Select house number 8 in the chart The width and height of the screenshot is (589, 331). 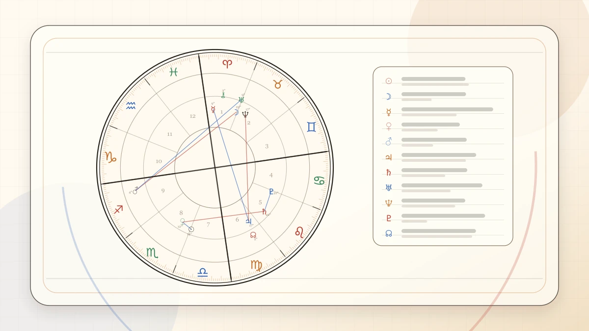point(181,213)
